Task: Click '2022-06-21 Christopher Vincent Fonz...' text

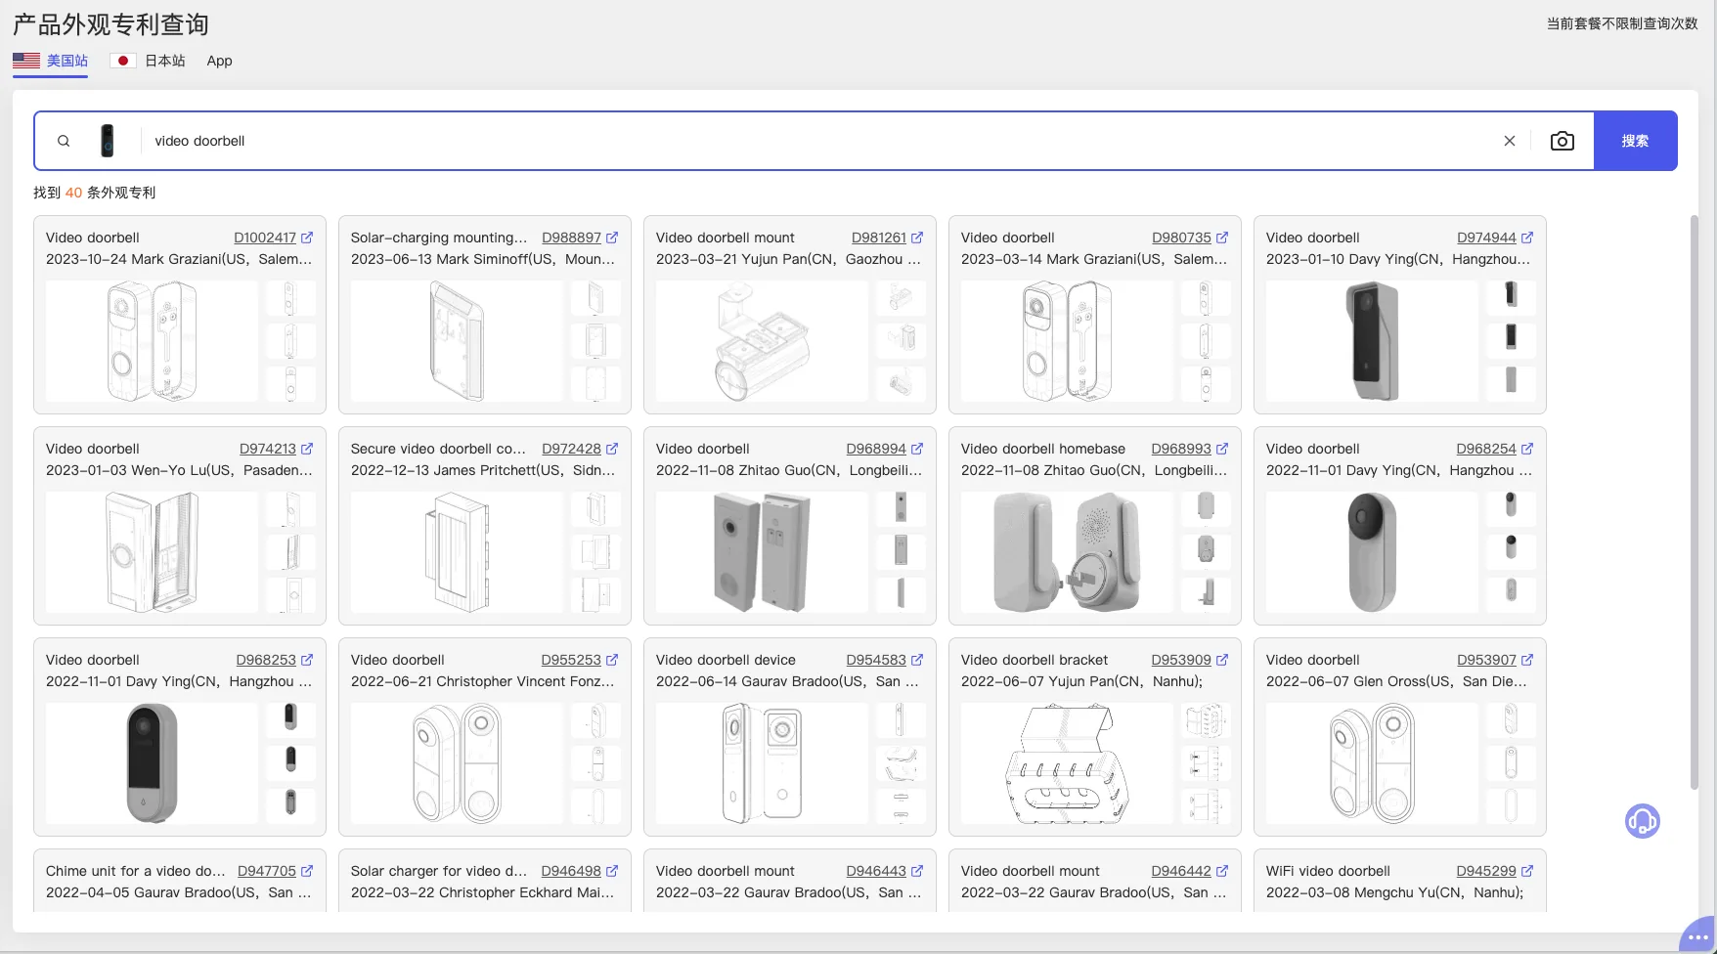Action: pyautogui.click(x=483, y=681)
